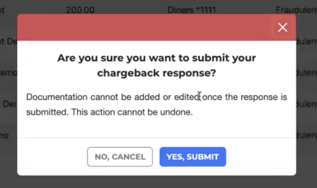Screen dimensions: 317x188
Task: Close the confirmation dialog with the X icon
Action: tap(282, 27)
